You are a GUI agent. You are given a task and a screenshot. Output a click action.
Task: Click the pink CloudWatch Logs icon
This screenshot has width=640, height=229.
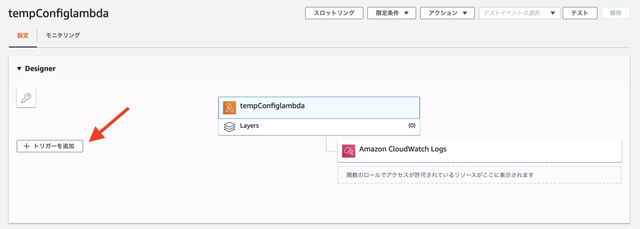pyautogui.click(x=349, y=150)
